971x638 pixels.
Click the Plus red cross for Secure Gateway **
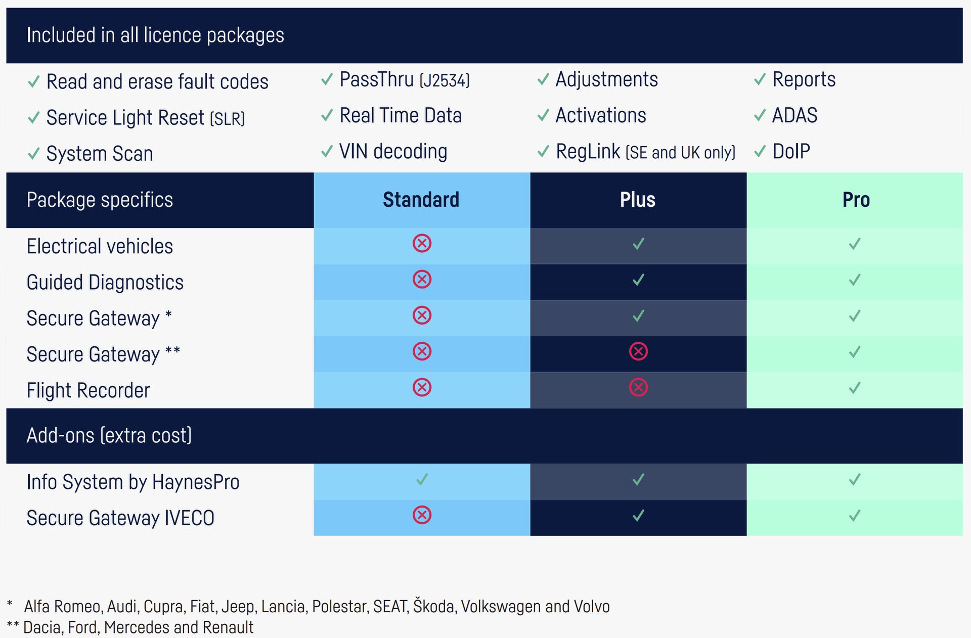pyautogui.click(x=638, y=351)
